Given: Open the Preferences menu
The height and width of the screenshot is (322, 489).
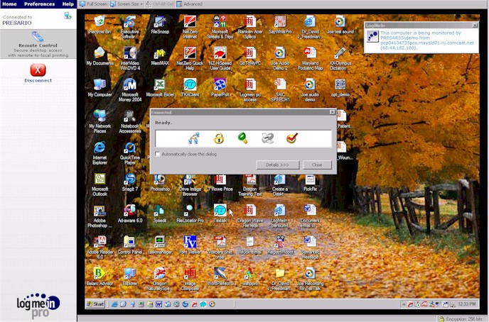Looking at the screenshot, I should click(39, 4).
